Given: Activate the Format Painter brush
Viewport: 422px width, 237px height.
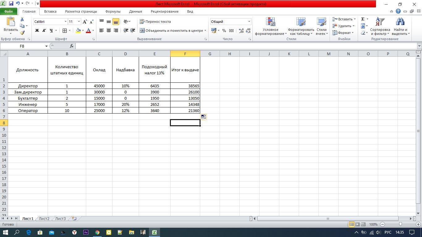Looking at the screenshot, I should click(x=22, y=32).
